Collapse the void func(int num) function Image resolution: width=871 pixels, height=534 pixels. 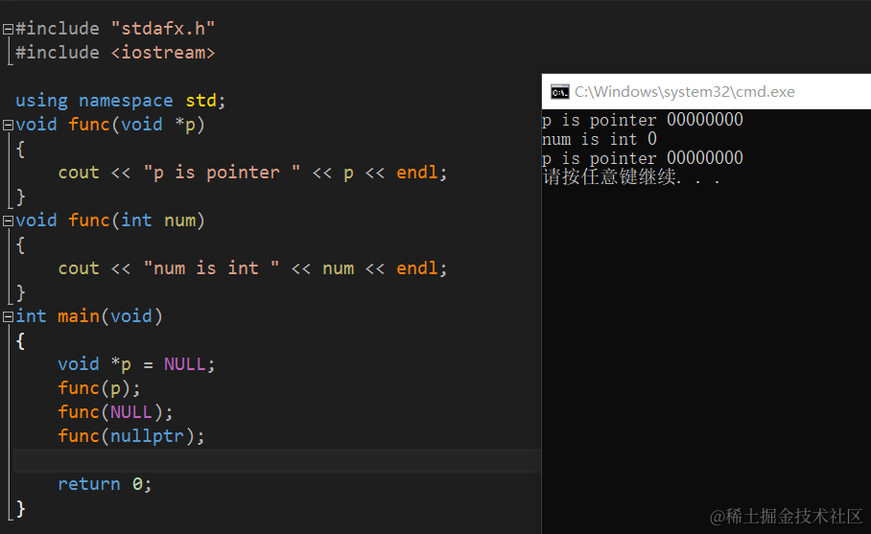[x=8, y=221]
